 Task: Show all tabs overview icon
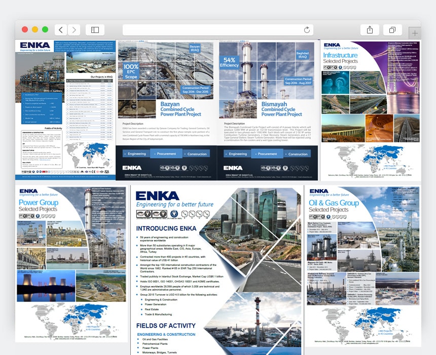[392, 30]
